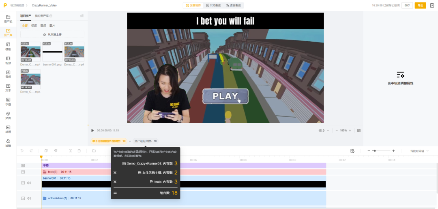Play the video preview
The image size is (438, 209).
point(92,131)
